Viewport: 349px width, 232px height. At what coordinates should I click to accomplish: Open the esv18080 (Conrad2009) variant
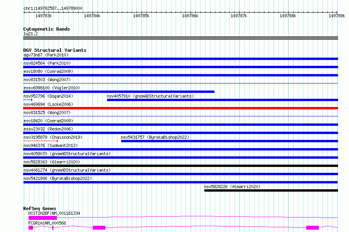48,71
